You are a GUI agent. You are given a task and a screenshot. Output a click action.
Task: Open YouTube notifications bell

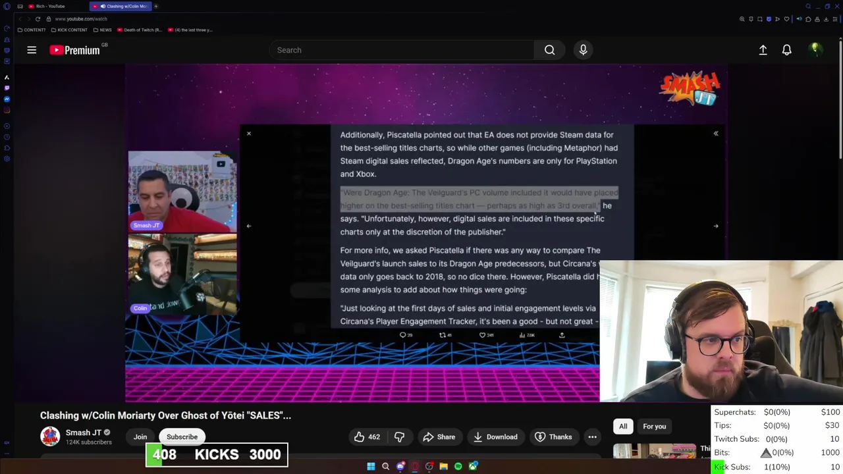click(x=786, y=50)
